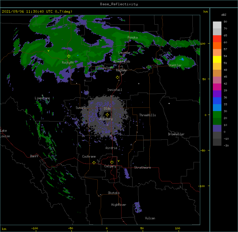Click the yellow 51-54 dBZ legend swatch
This screenshot has width=238, height=232.
(217, 60)
